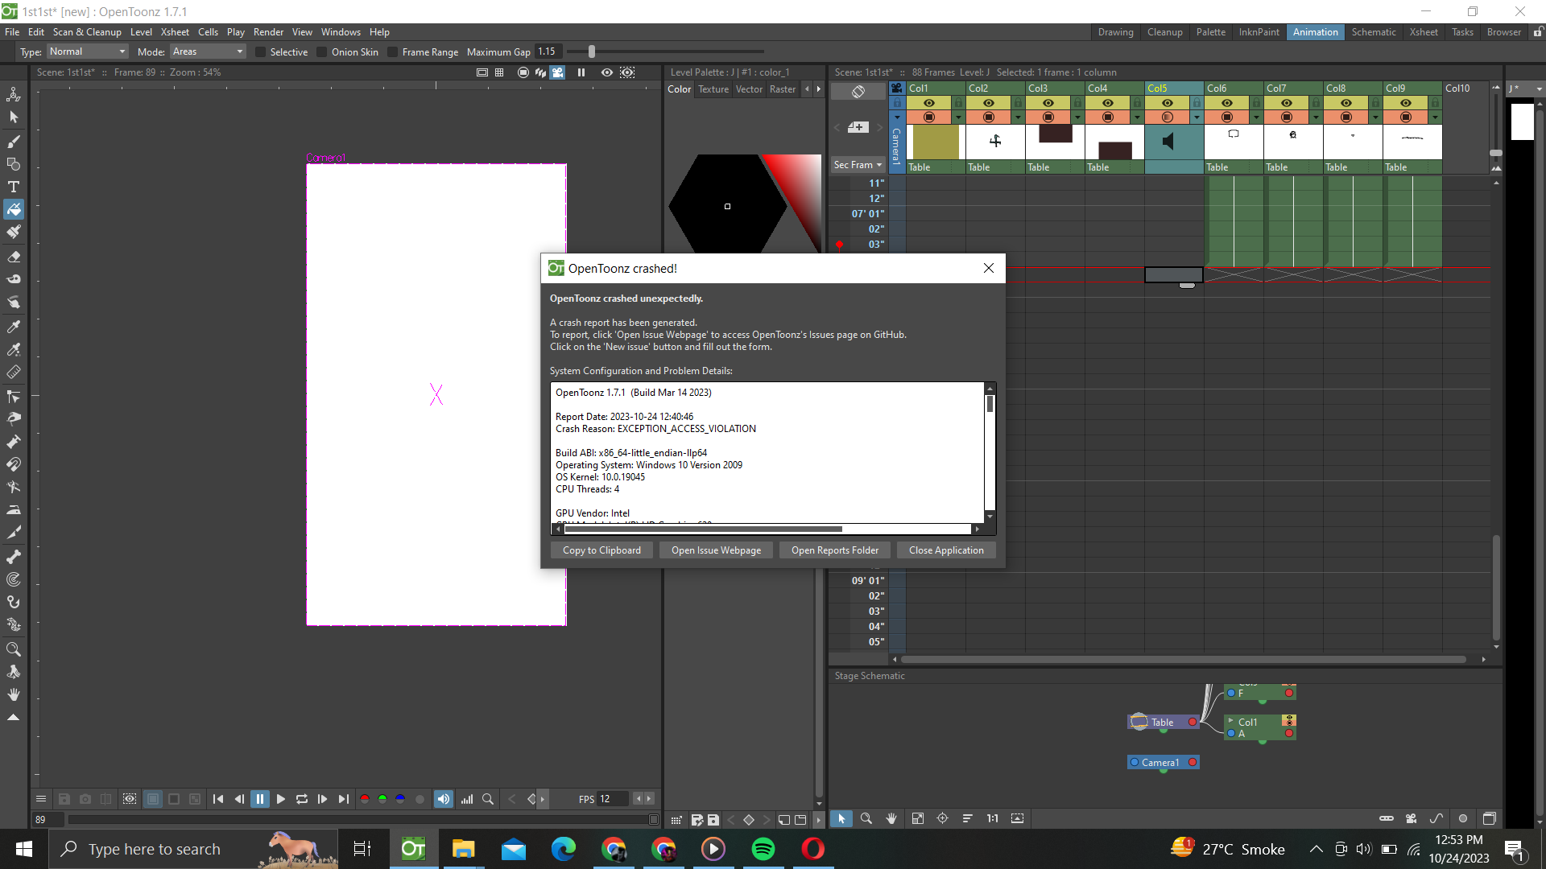The height and width of the screenshot is (869, 1546).
Task: Select the Camera1 node in Stage Schematic
Action: [x=1163, y=762]
